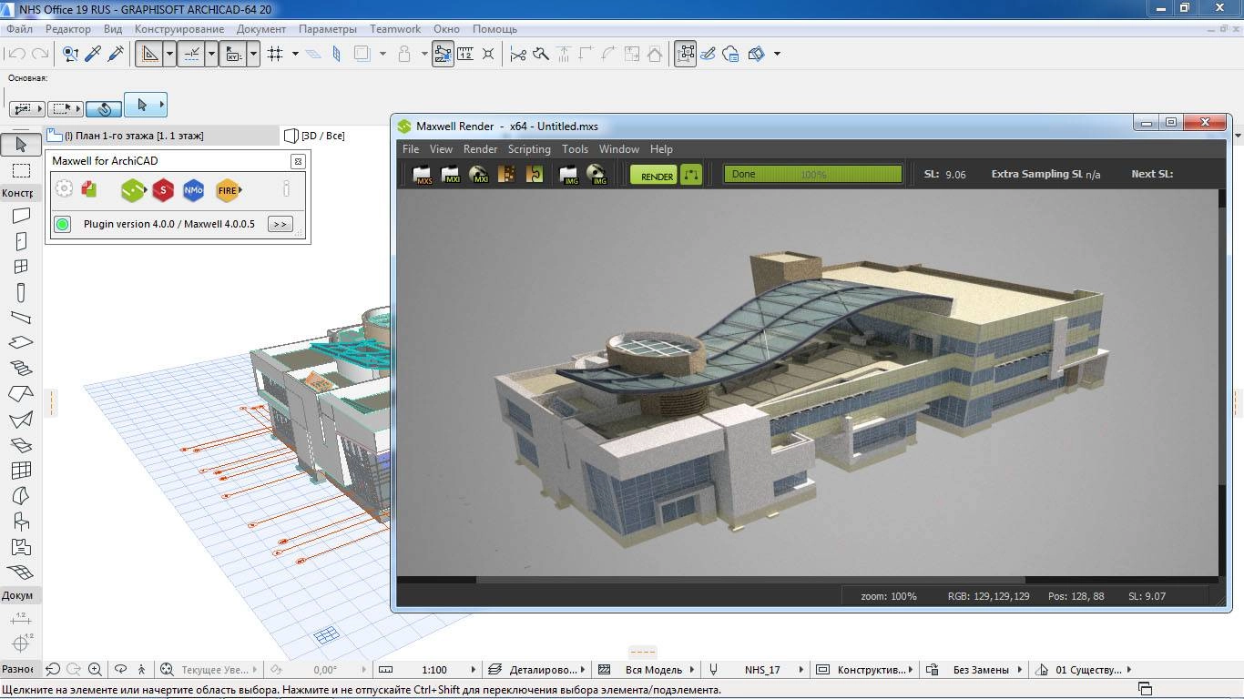This screenshot has width=1244, height=699.
Task: Open the Scripting menu in Maxwell Render
Action: (529, 149)
